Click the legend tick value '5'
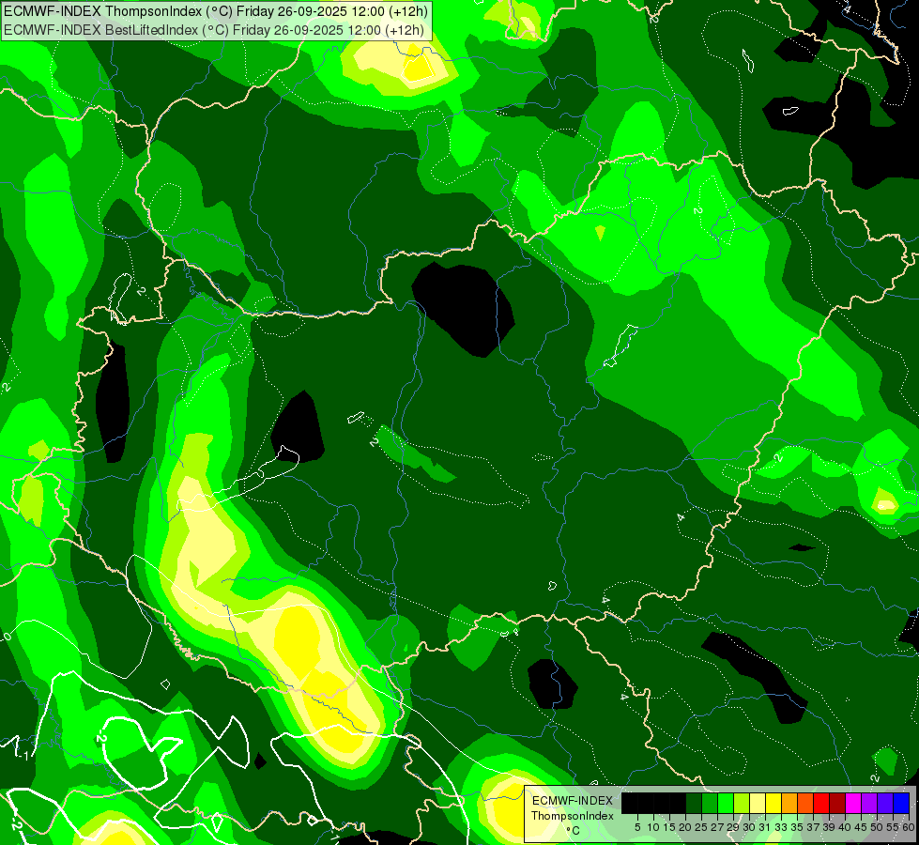Viewport: 919px width, 845px height. tap(637, 827)
